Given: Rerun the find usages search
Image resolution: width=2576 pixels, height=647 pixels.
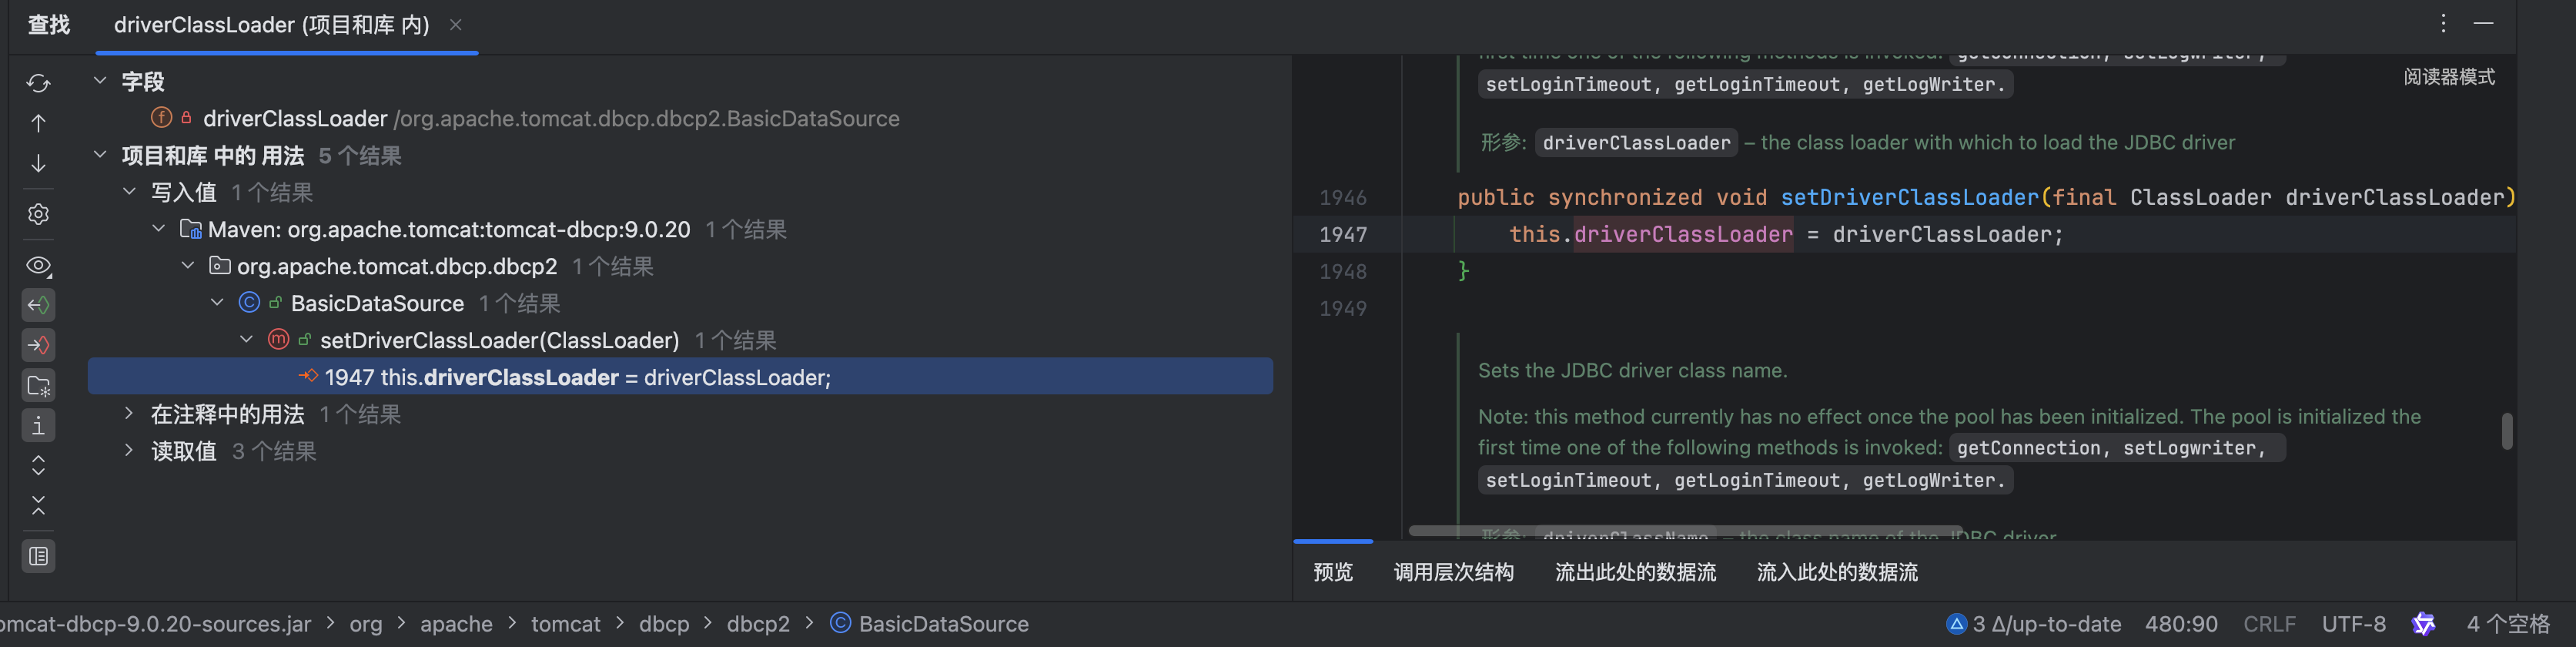Looking at the screenshot, I should click(38, 83).
